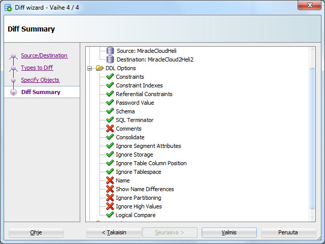This screenshot has width=325, height=244.
Task: Select the 'Consolidate' option text
Action: [130, 137]
